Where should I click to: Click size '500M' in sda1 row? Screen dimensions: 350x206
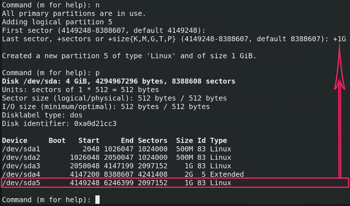tap(184, 149)
